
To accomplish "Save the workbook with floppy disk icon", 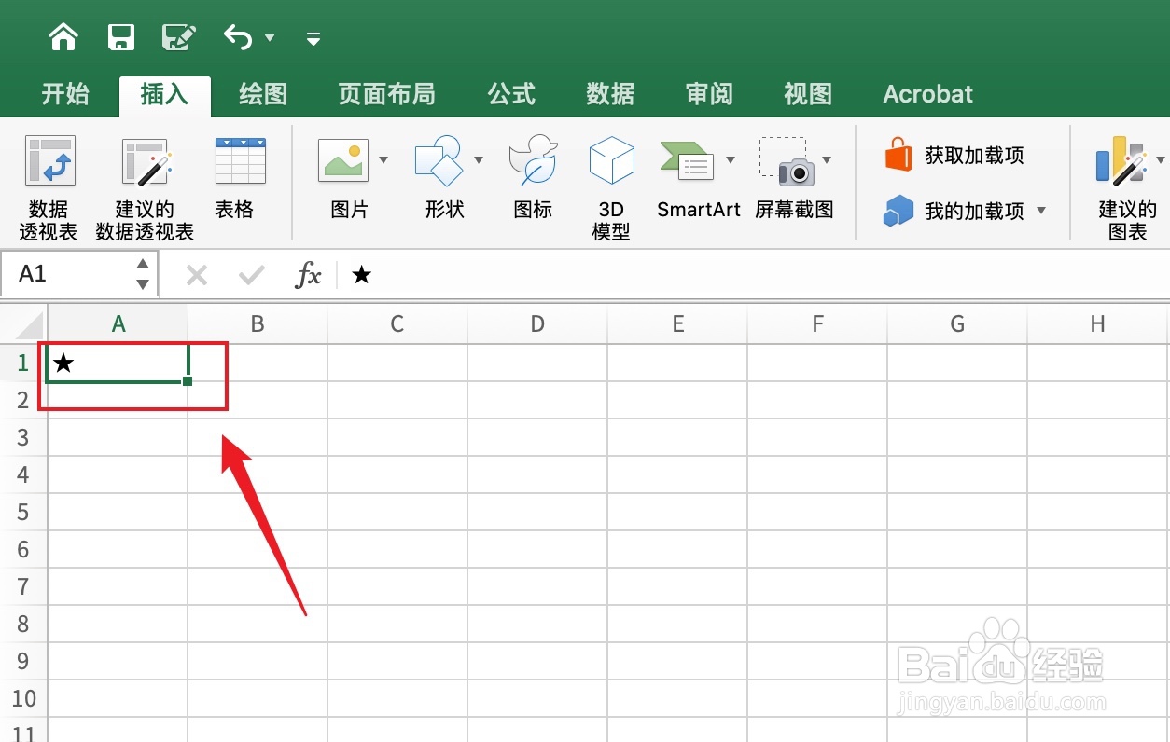I will tap(121, 37).
